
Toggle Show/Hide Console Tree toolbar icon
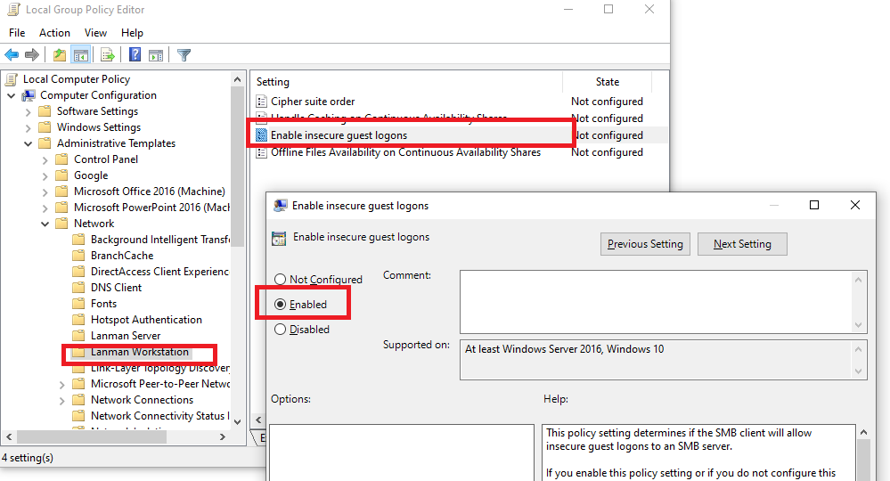click(x=80, y=55)
